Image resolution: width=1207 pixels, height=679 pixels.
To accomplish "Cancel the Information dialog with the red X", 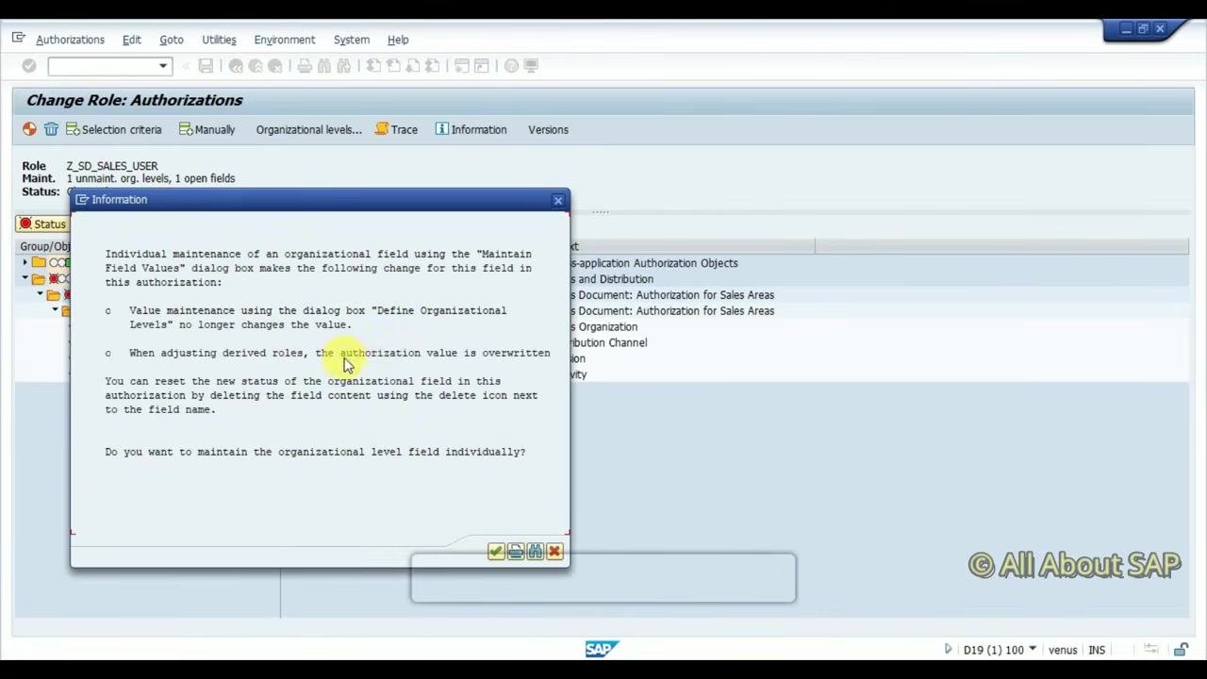I will tap(554, 552).
